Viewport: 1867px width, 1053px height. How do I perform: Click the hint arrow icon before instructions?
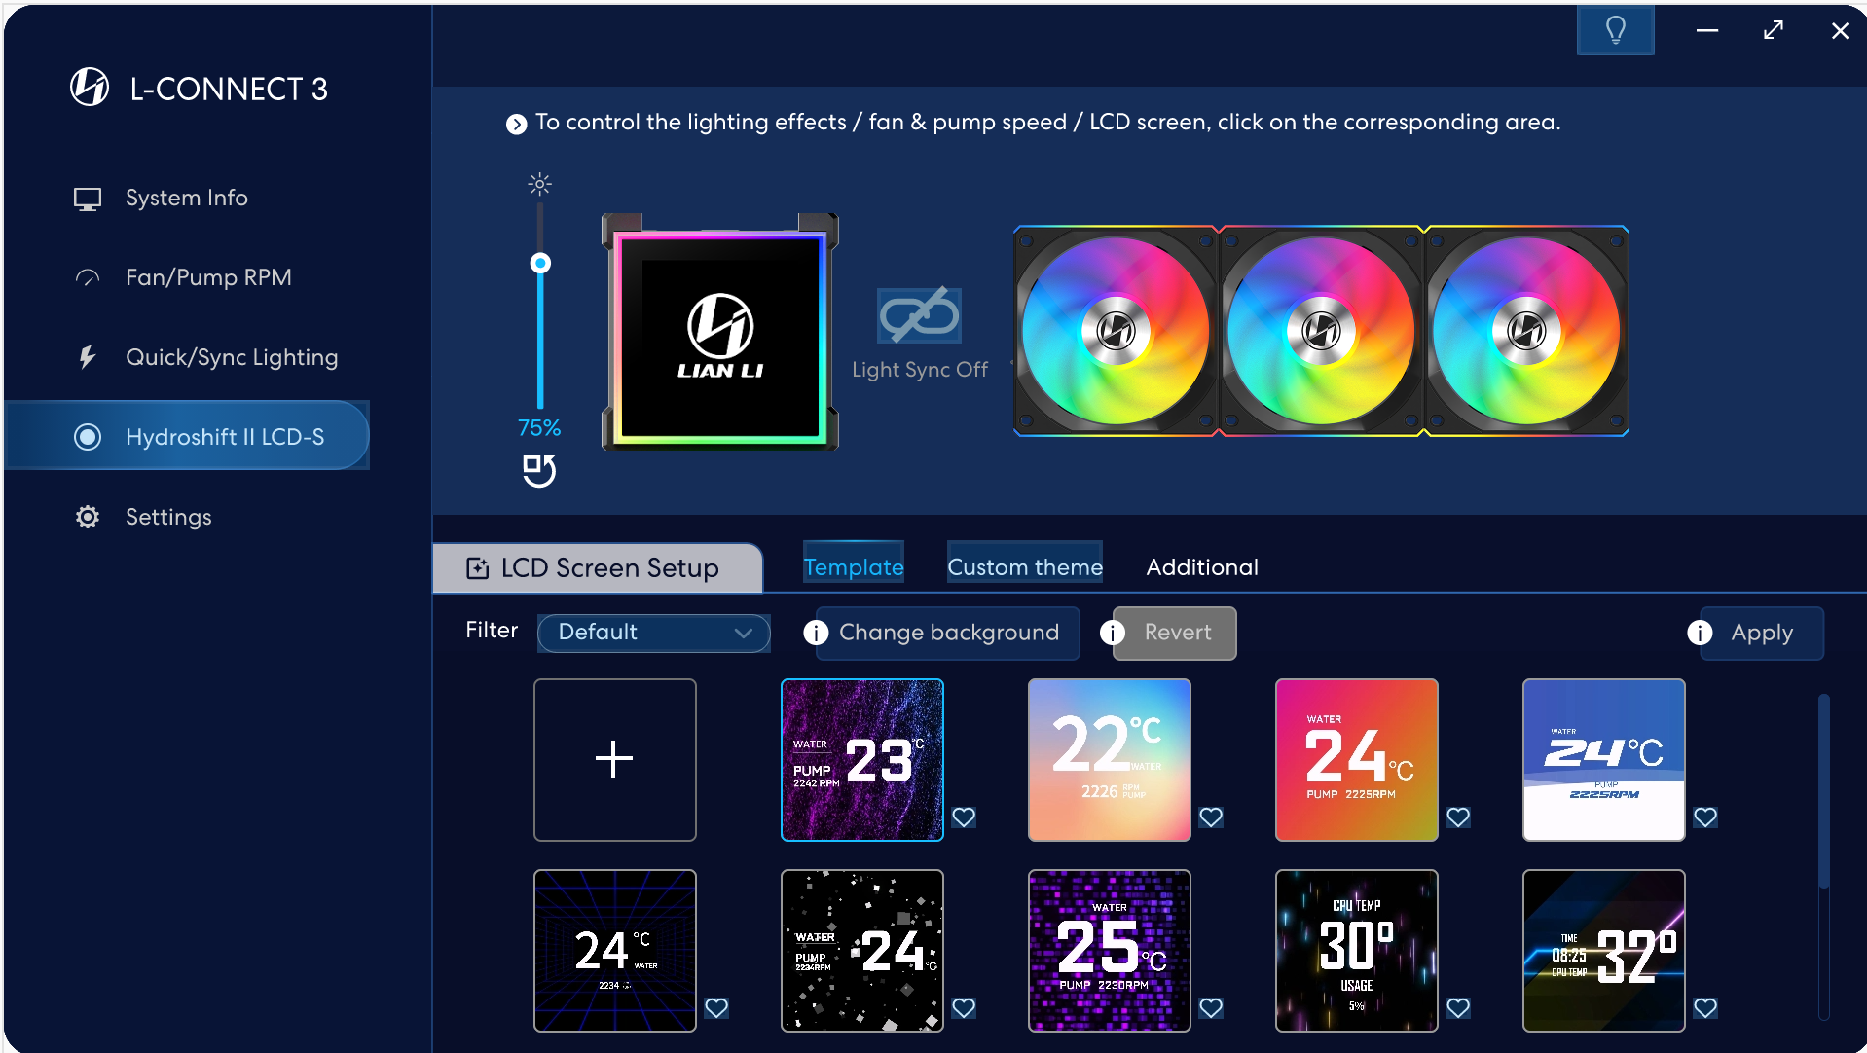coord(516,124)
